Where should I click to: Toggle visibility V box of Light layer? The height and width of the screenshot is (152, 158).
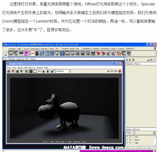(x=127, y=143)
